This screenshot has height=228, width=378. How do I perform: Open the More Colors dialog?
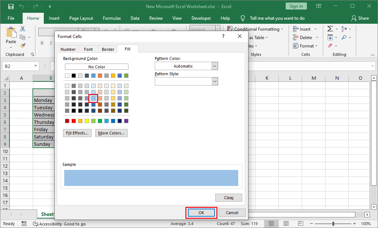coord(111,133)
